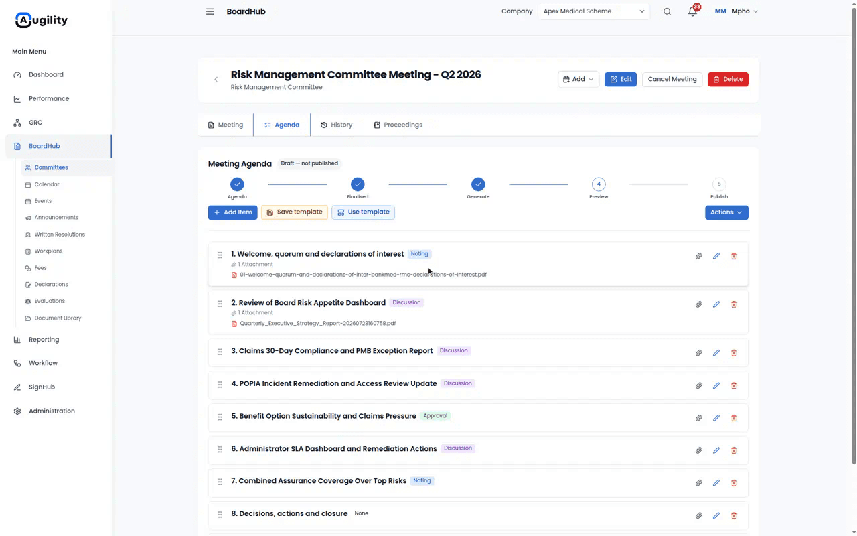Edit Claims 30-Day Compliance agenda item

716,353
